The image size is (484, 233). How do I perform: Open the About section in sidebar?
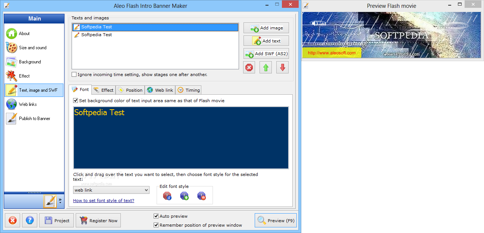pyautogui.click(x=34, y=34)
